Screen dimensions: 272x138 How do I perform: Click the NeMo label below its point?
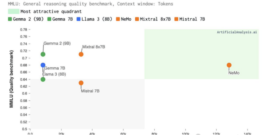[234, 73]
